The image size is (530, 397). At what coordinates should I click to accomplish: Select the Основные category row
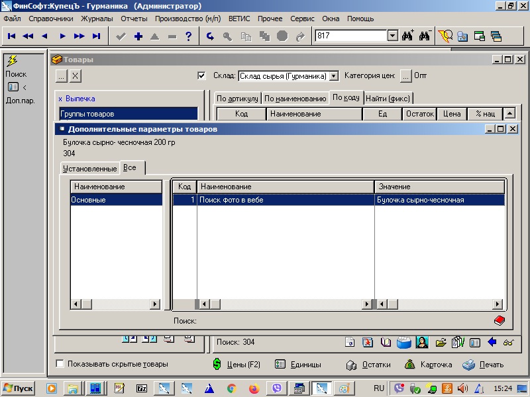point(116,199)
